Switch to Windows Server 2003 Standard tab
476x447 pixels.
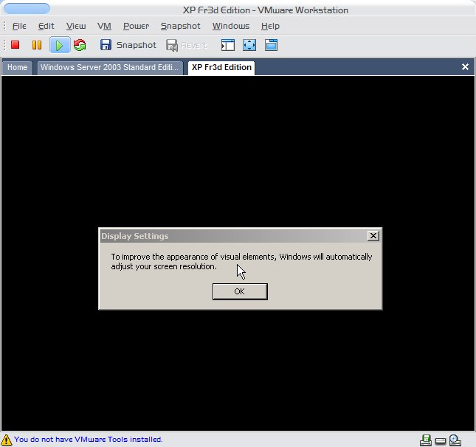(110, 67)
